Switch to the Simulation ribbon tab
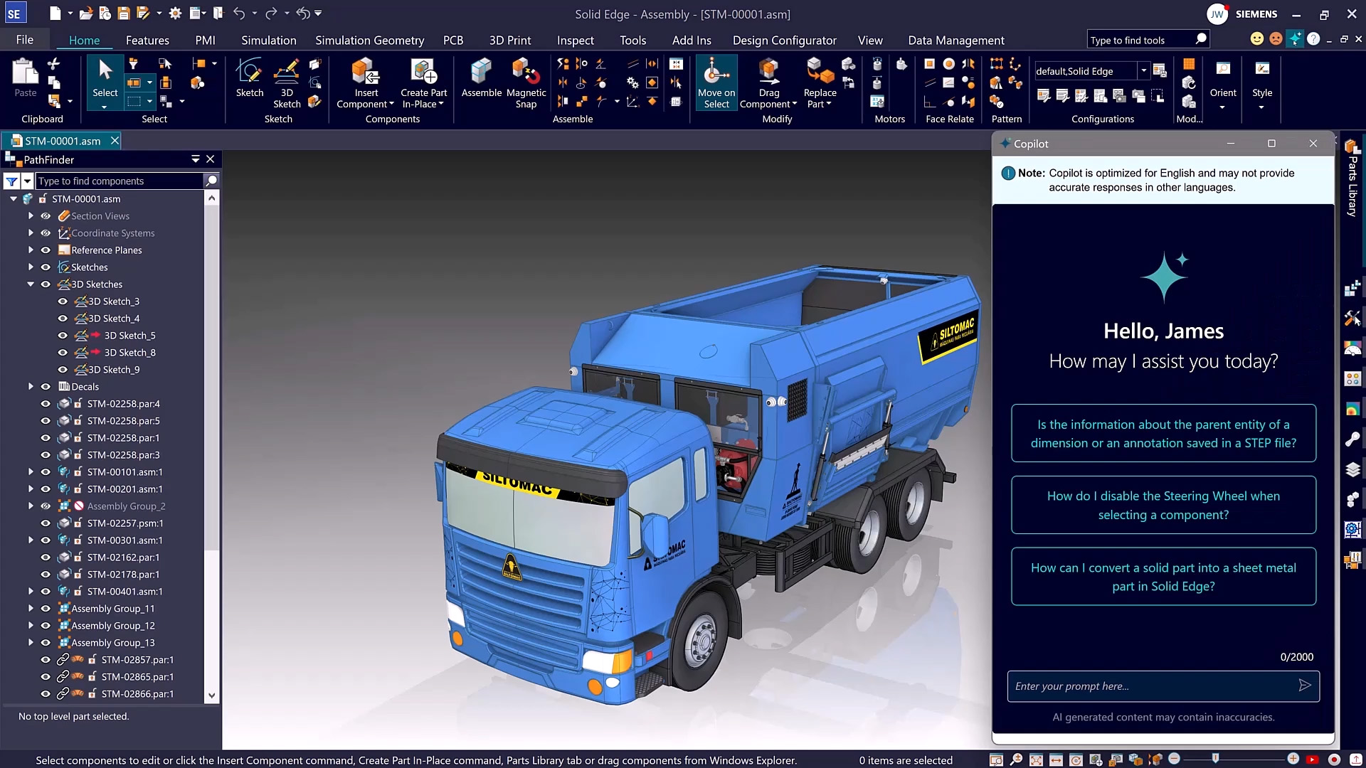The image size is (1366, 768). pyautogui.click(x=268, y=40)
